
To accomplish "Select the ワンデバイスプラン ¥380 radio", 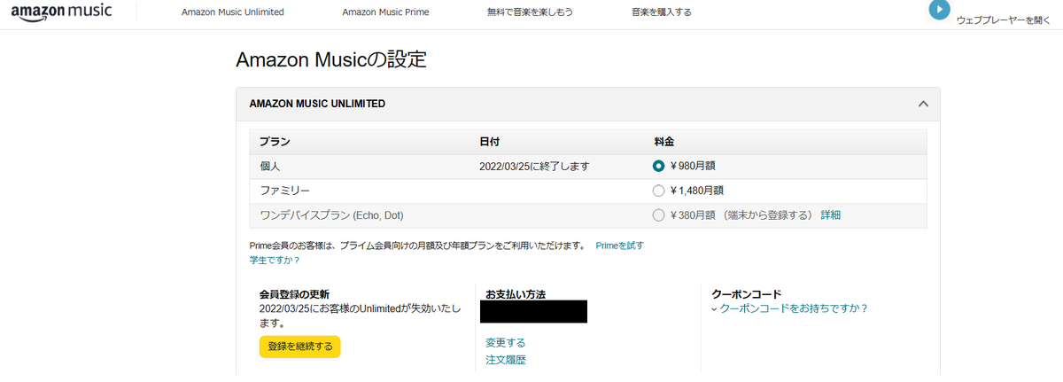I will tap(658, 214).
